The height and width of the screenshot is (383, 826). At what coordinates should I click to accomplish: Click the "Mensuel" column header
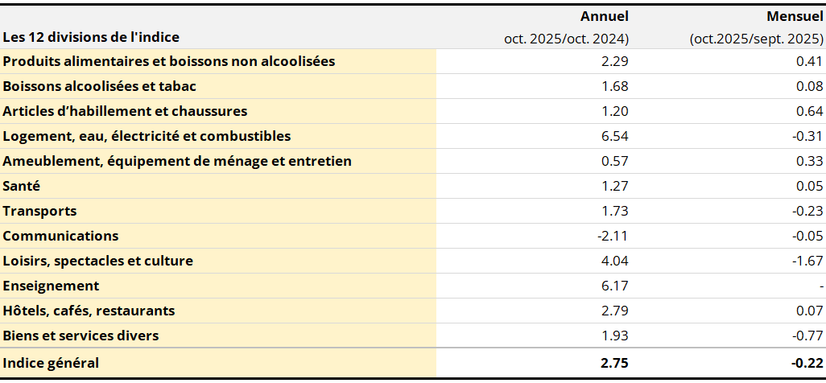click(795, 16)
